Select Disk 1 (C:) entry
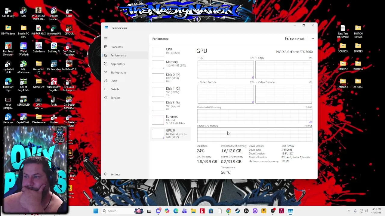385x216 pixels. click(171, 92)
